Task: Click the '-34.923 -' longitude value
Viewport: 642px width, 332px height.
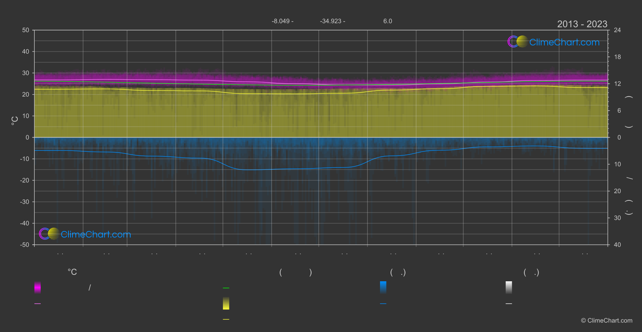Action: click(x=332, y=21)
